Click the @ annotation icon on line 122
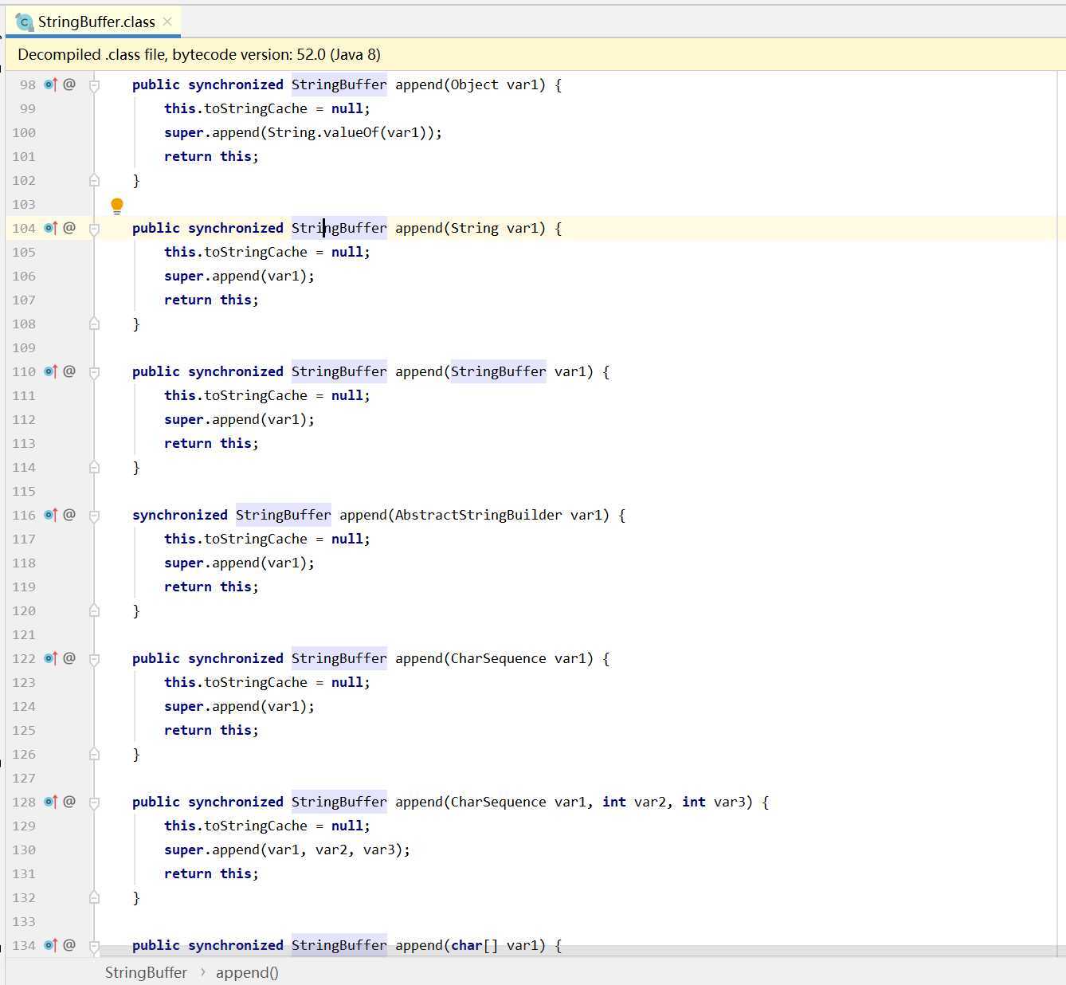 [69, 657]
